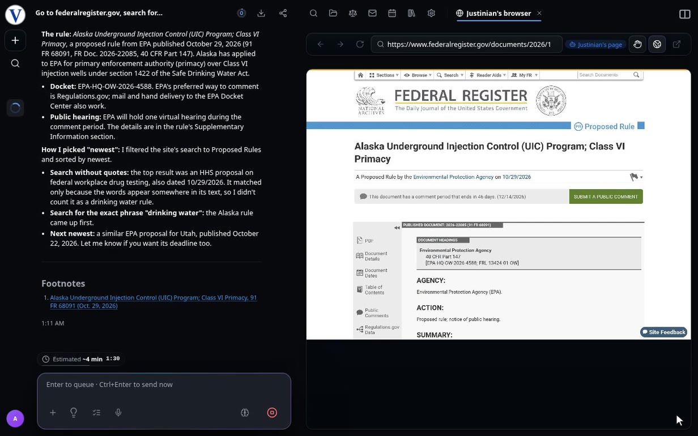Start a new chat with the plus button
This screenshot has width=698, height=436.
[15, 41]
